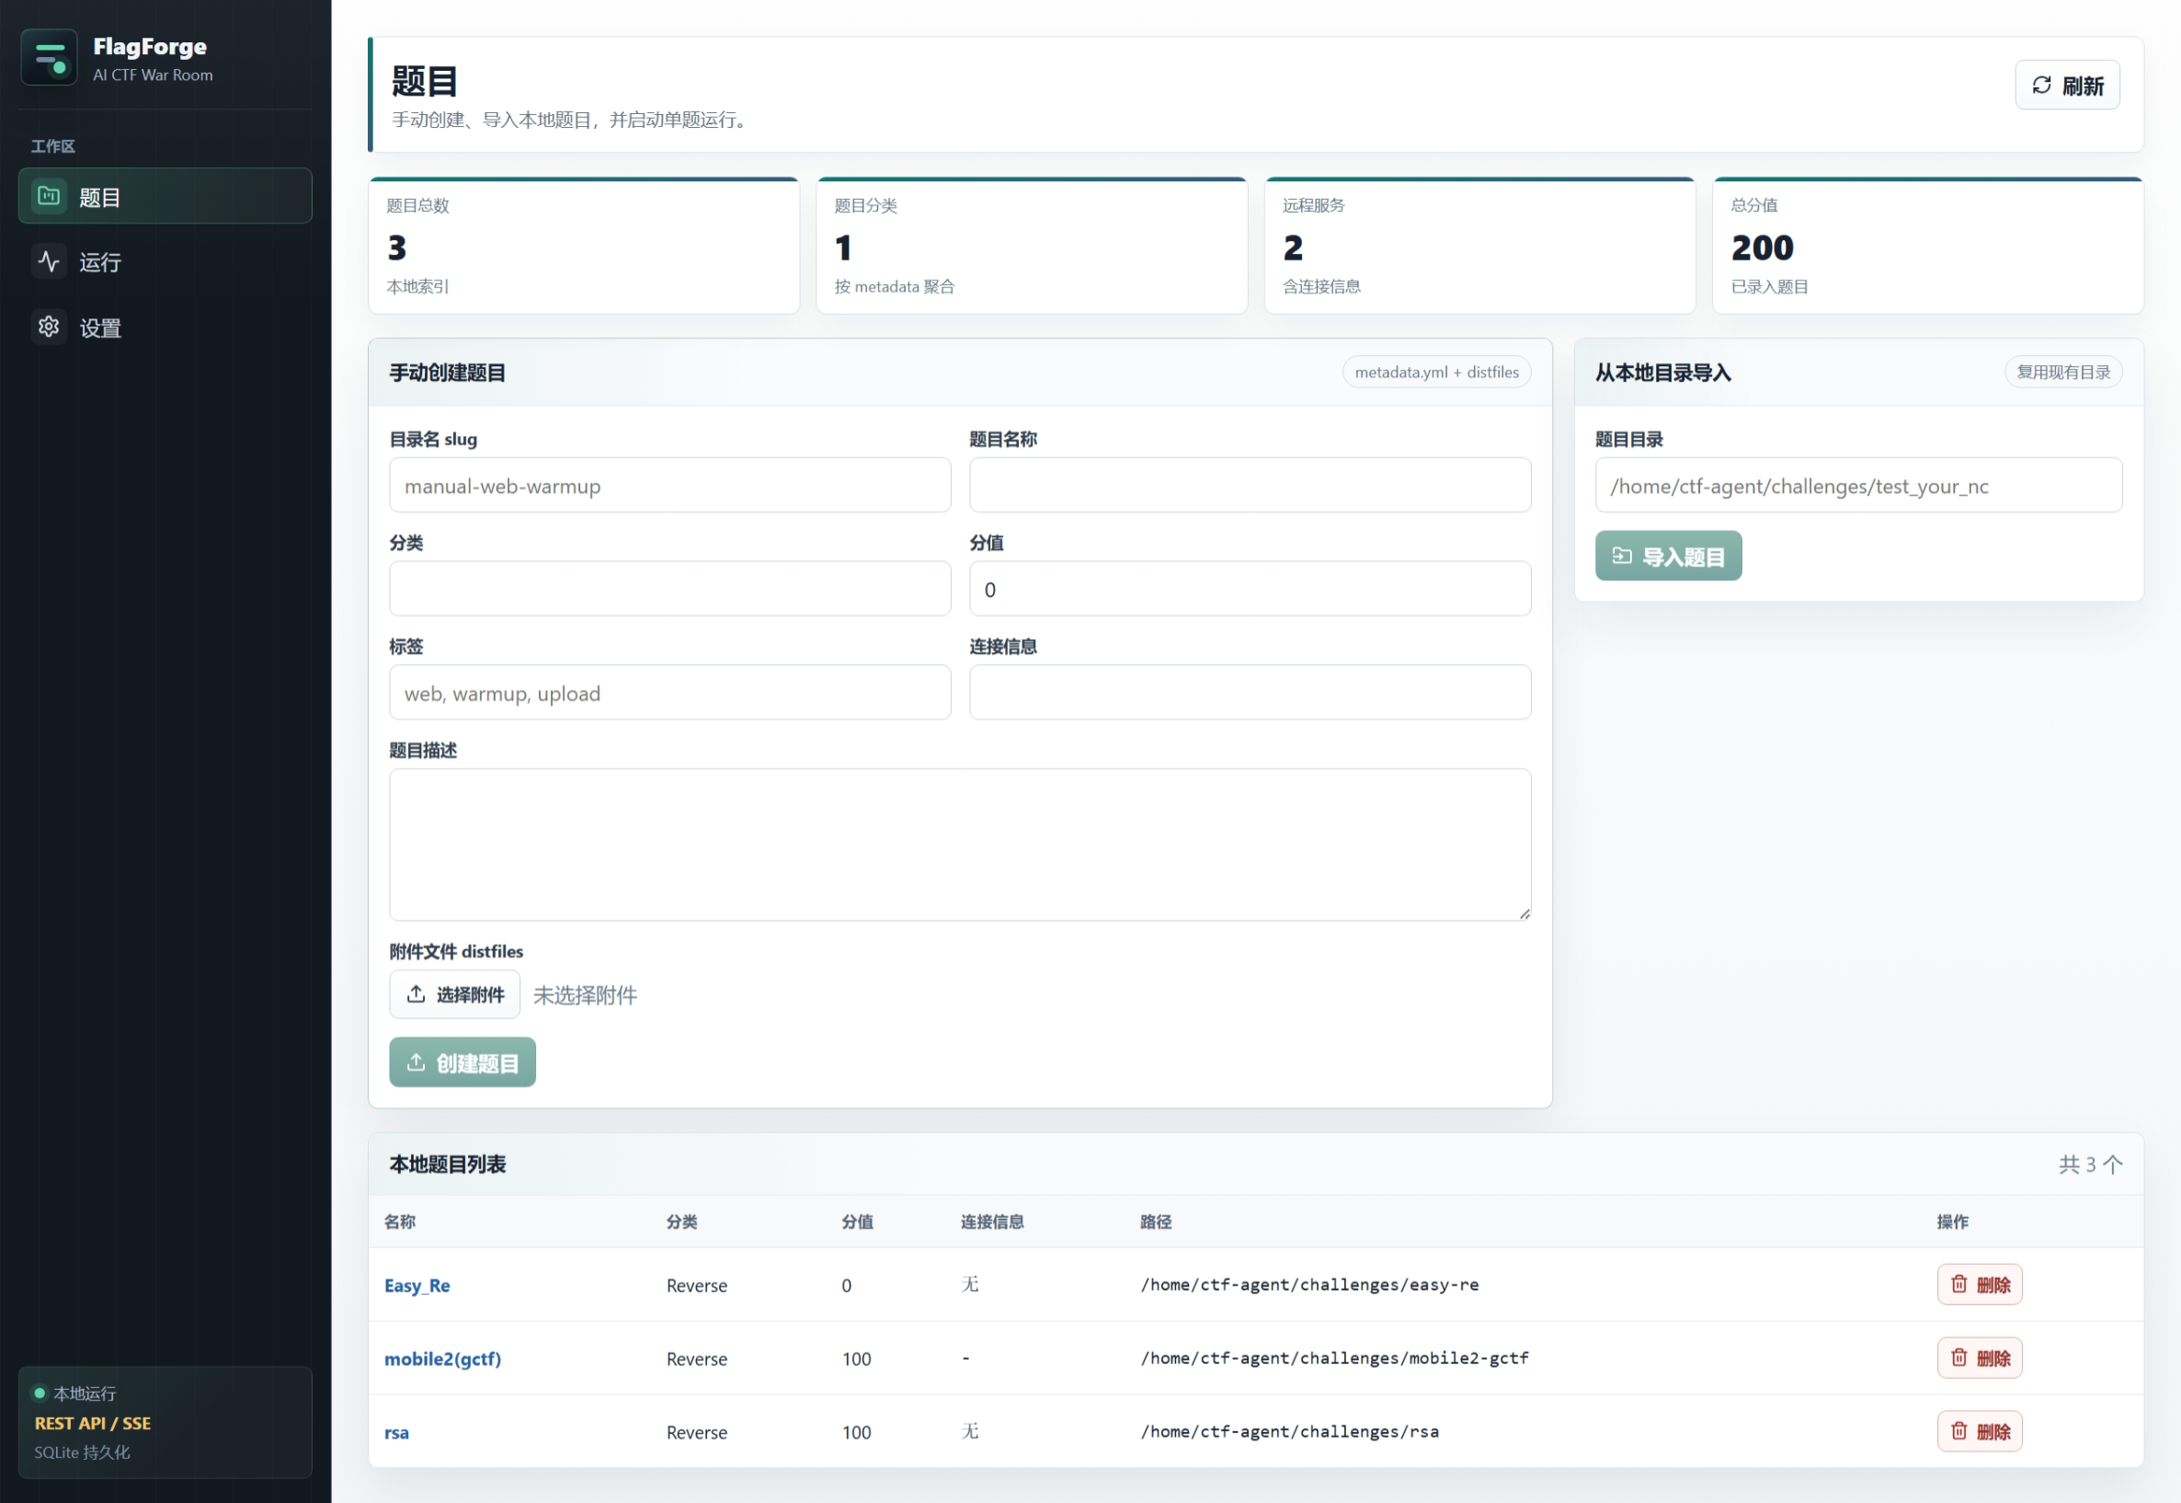Focus the 目录名 slug input field
The image size is (2181, 1503).
[670, 485]
